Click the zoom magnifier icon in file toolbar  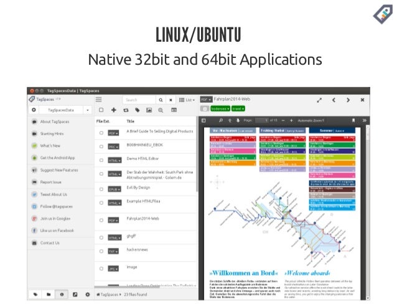(x=161, y=110)
